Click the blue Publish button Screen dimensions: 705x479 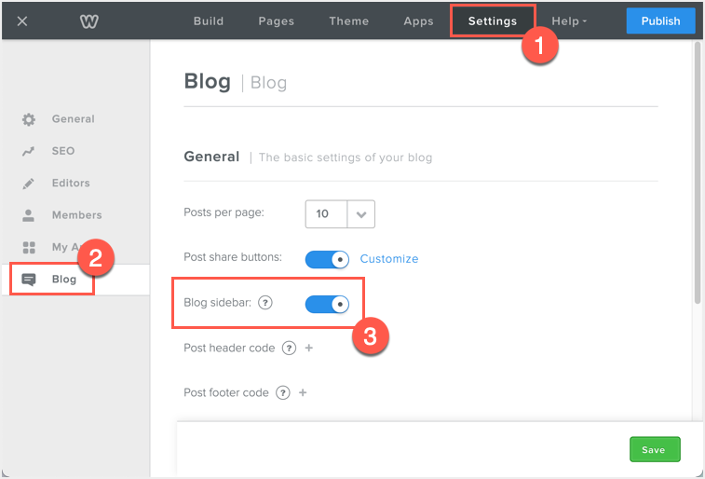point(660,21)
